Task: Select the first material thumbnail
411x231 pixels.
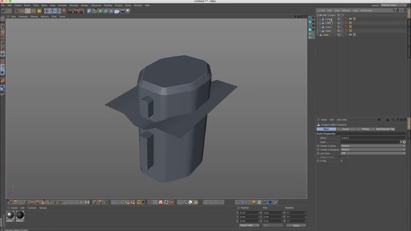Action: click(10, 216)
